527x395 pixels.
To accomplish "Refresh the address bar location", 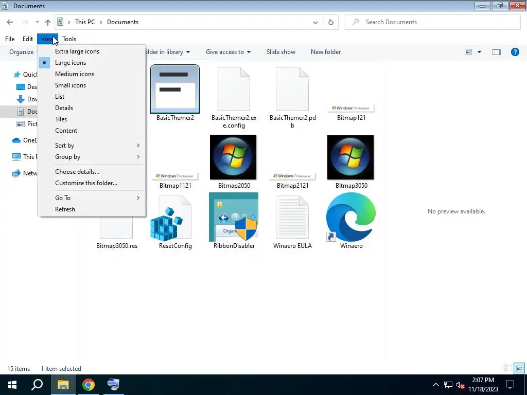I will pyautogui.click(x=331, y=22).
